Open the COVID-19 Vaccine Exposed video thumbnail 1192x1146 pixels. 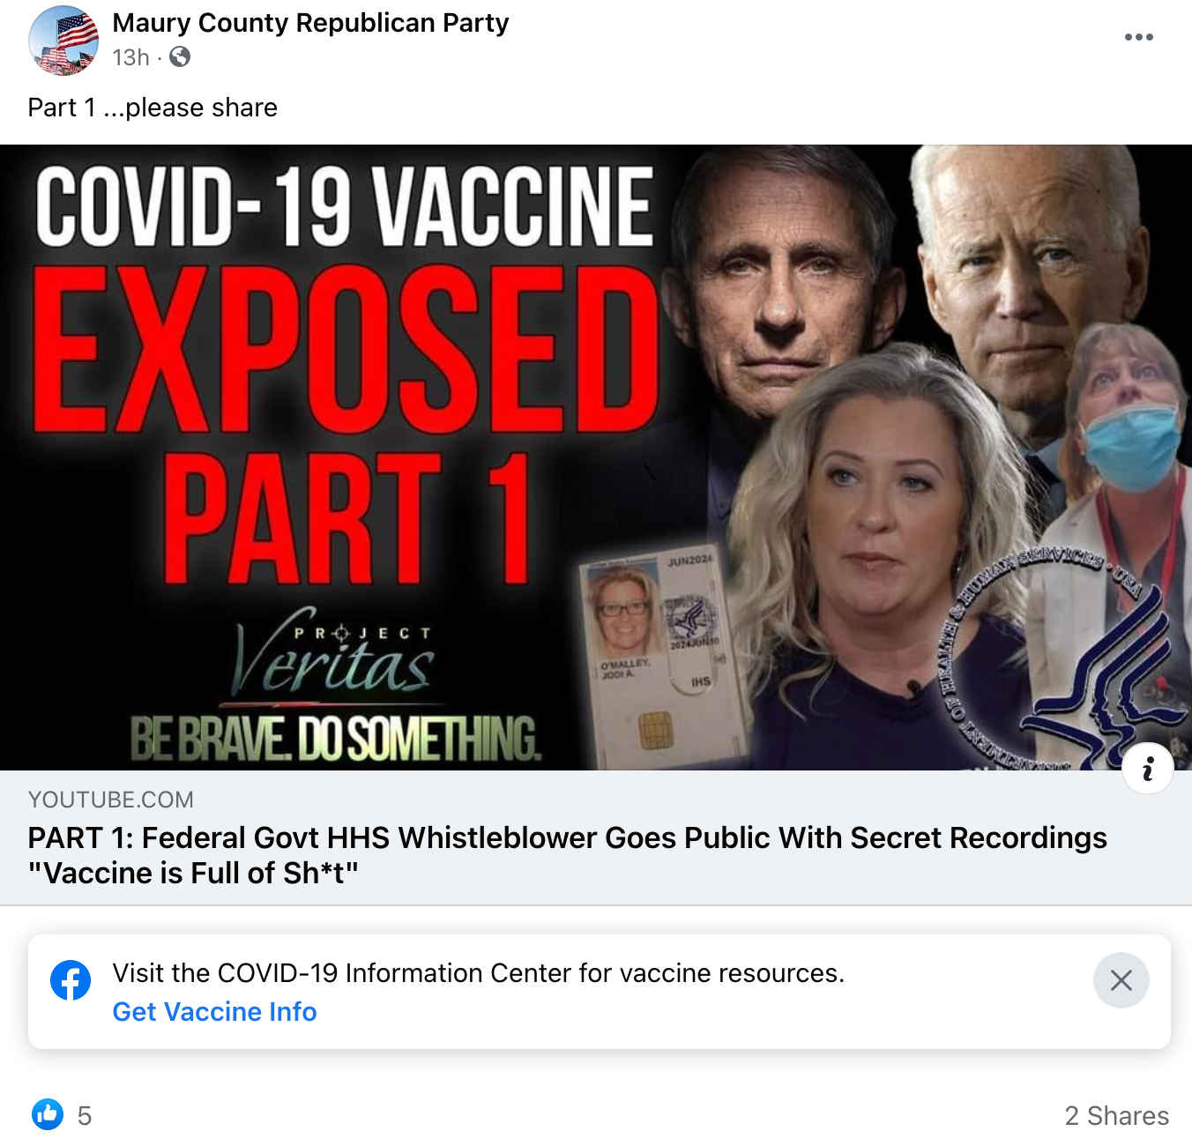(x=596, y=458)
